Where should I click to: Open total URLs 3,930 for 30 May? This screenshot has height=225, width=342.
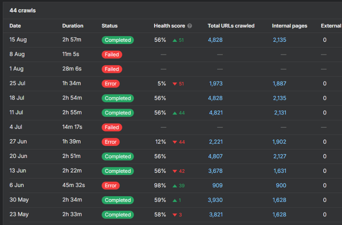pyautogui.click(x=215, y=200)
